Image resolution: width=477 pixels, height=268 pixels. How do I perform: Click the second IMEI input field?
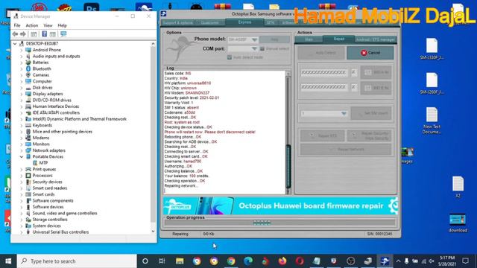pos(323,87)
